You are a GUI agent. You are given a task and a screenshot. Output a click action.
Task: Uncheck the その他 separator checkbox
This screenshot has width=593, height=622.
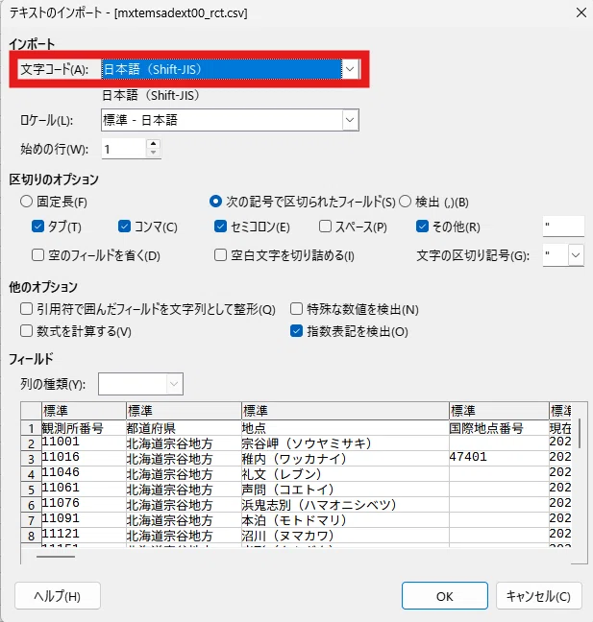pos(422,227)
